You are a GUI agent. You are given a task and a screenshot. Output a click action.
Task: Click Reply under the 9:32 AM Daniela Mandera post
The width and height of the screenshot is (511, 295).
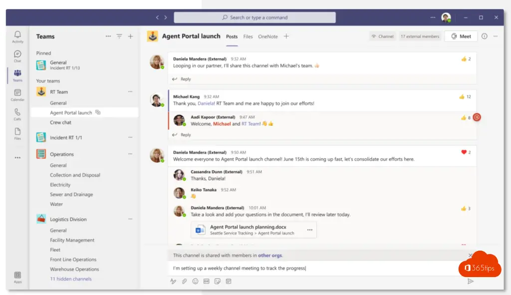point(182,79)
